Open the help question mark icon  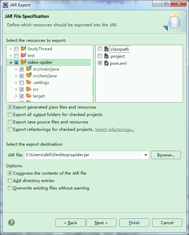(11, 223)
